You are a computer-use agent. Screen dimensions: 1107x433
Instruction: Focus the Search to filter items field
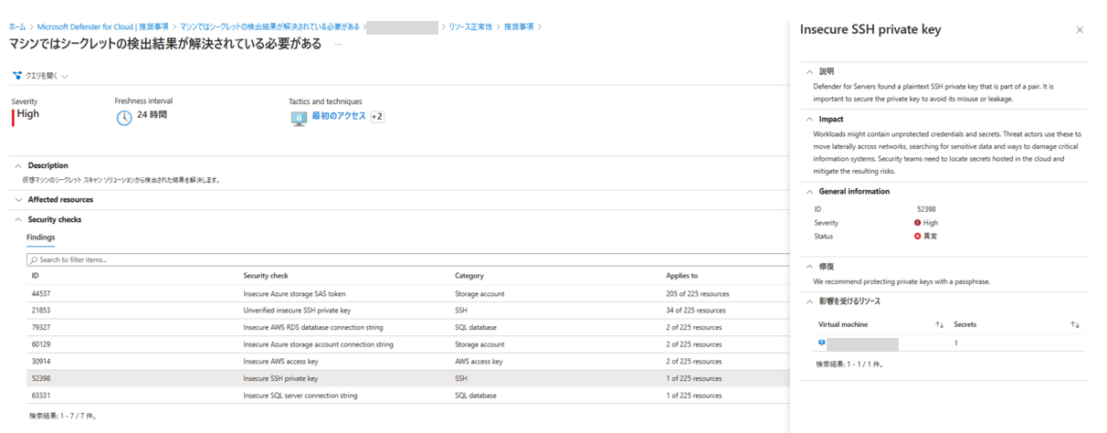(407, 260)
